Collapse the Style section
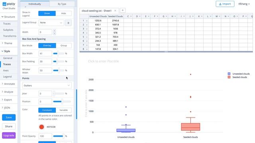This screenshot has width=255, height=143. coord(6,51)
